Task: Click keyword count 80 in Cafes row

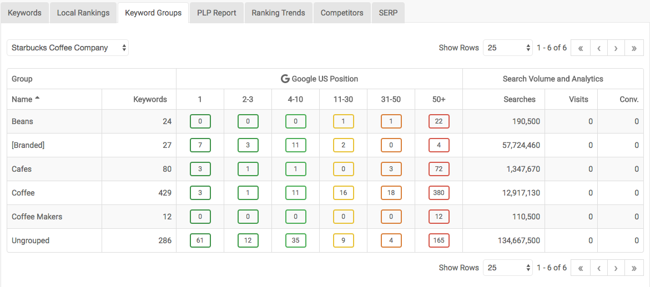Action: [x=167, y=169]
